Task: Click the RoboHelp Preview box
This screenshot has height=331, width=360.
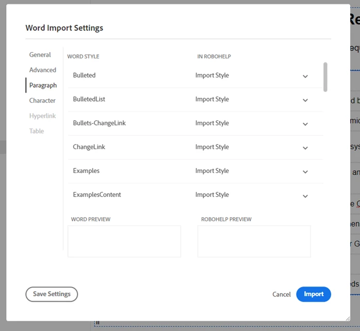Action: [x=254, y=241]
